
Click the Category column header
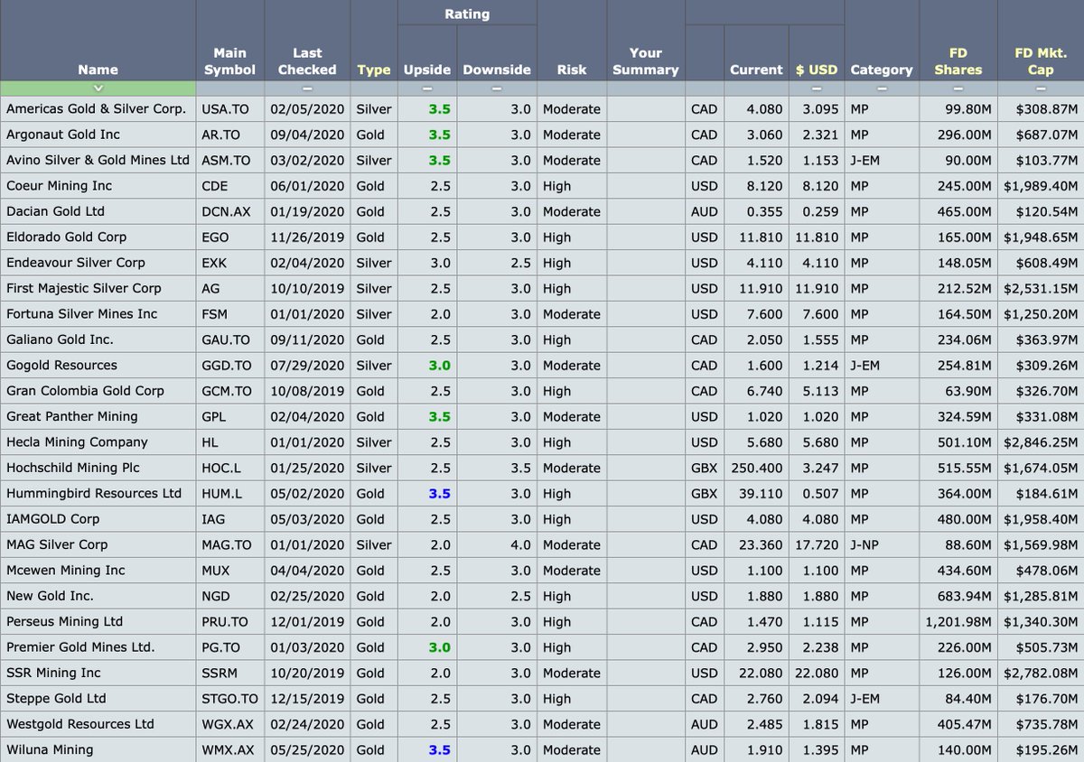(882, 70)
